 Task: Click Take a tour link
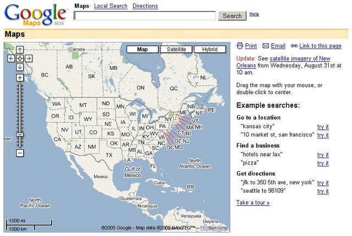coord(253,202)
